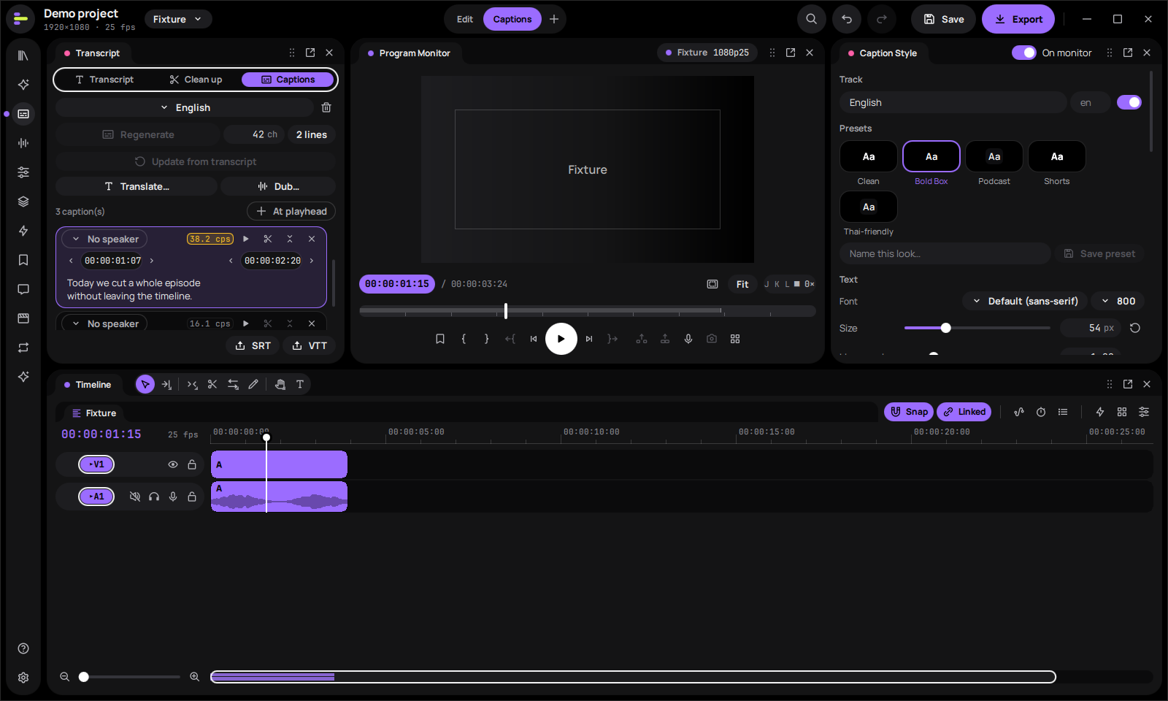Select the Podcast caption preset

point(994,156)
